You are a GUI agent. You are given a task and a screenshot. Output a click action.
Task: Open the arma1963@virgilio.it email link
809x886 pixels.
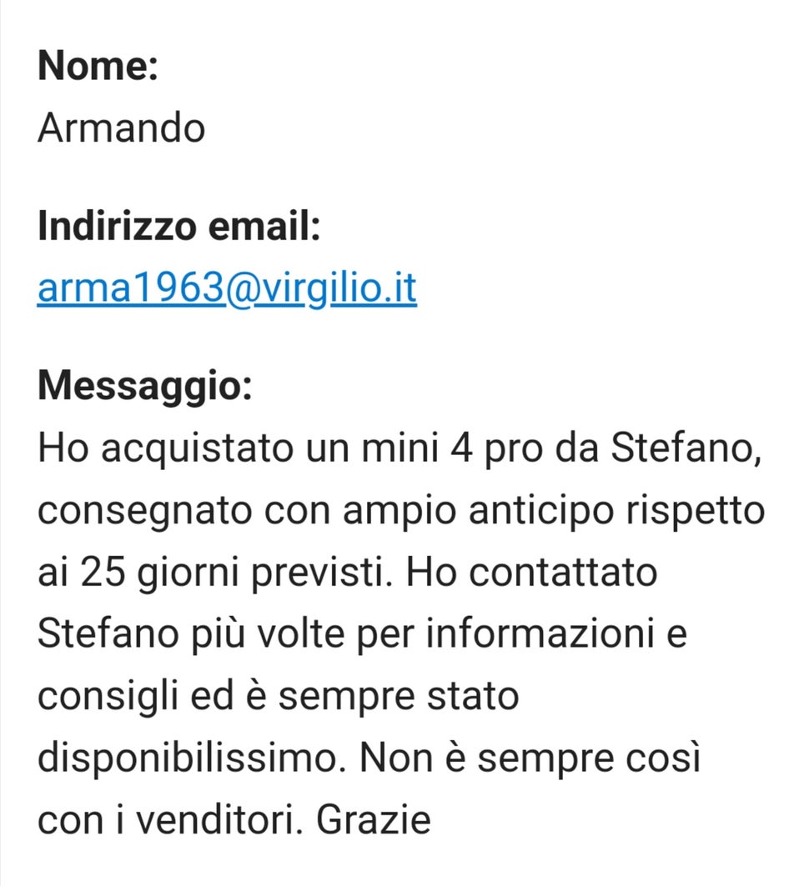tap(227, 288)
